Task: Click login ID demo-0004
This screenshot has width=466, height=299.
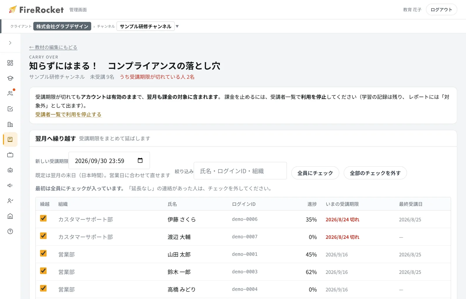Action: coord(245,289)
